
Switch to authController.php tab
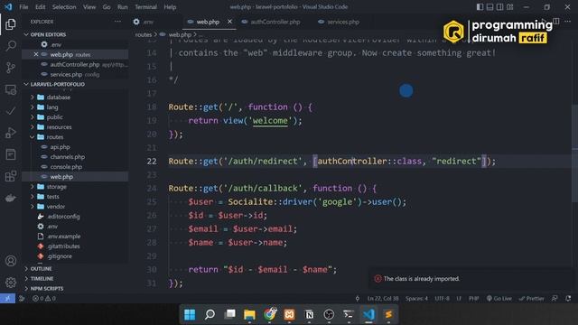click(275, 22)
